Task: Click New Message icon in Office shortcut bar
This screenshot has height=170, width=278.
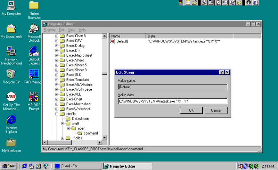Action: click(x=204, y=2)
